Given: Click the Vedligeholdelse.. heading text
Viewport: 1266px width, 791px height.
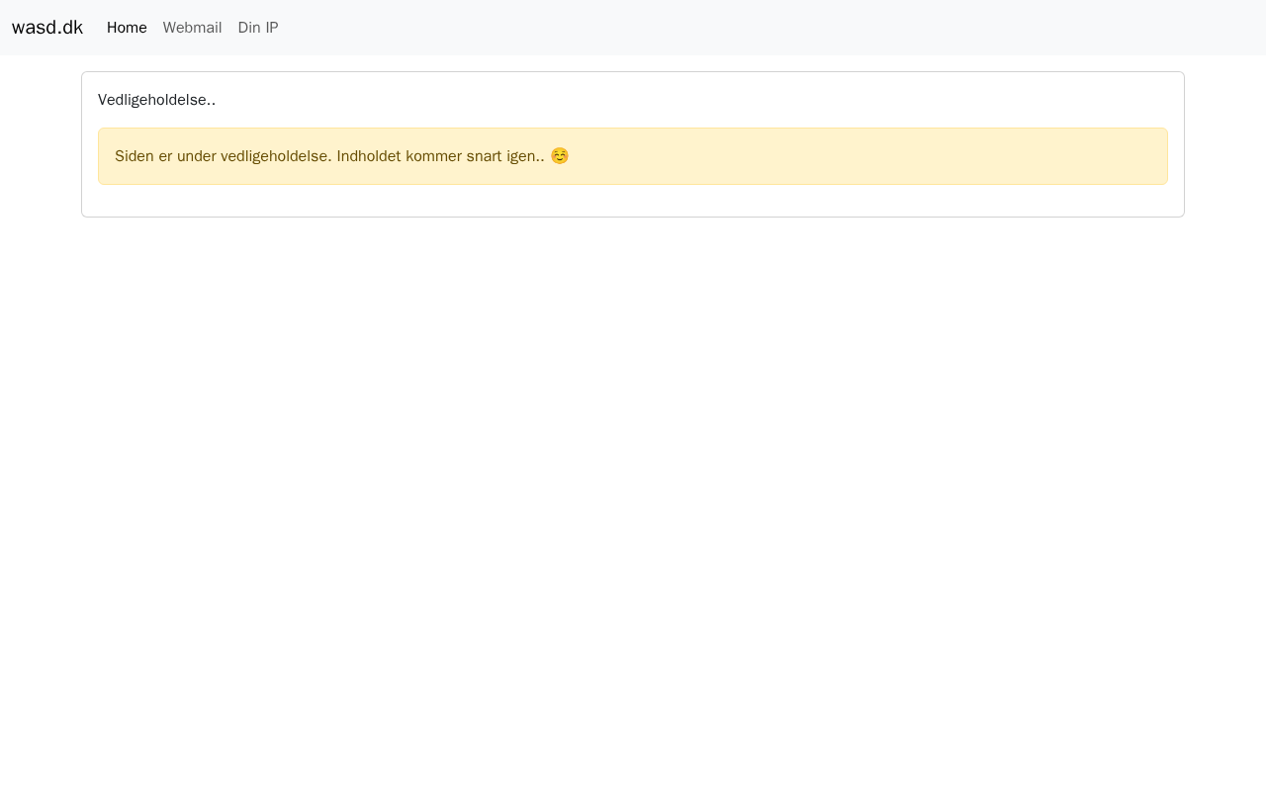Looking at the screenshot, I should point(156,100).
